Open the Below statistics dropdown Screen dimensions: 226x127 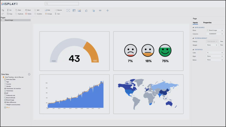coord(215,60)
